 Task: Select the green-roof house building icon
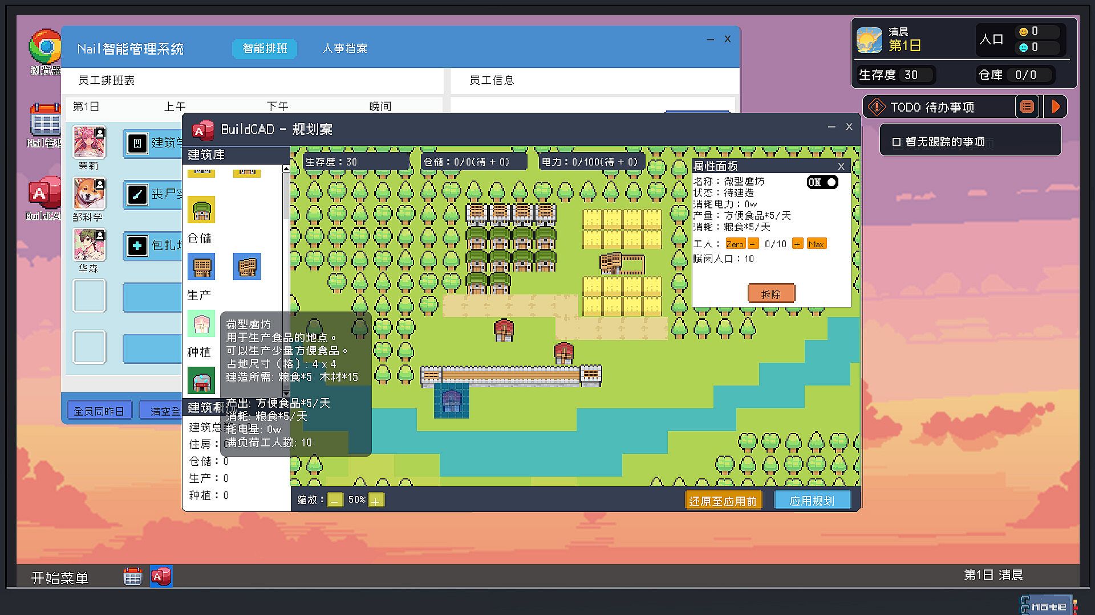201,210
